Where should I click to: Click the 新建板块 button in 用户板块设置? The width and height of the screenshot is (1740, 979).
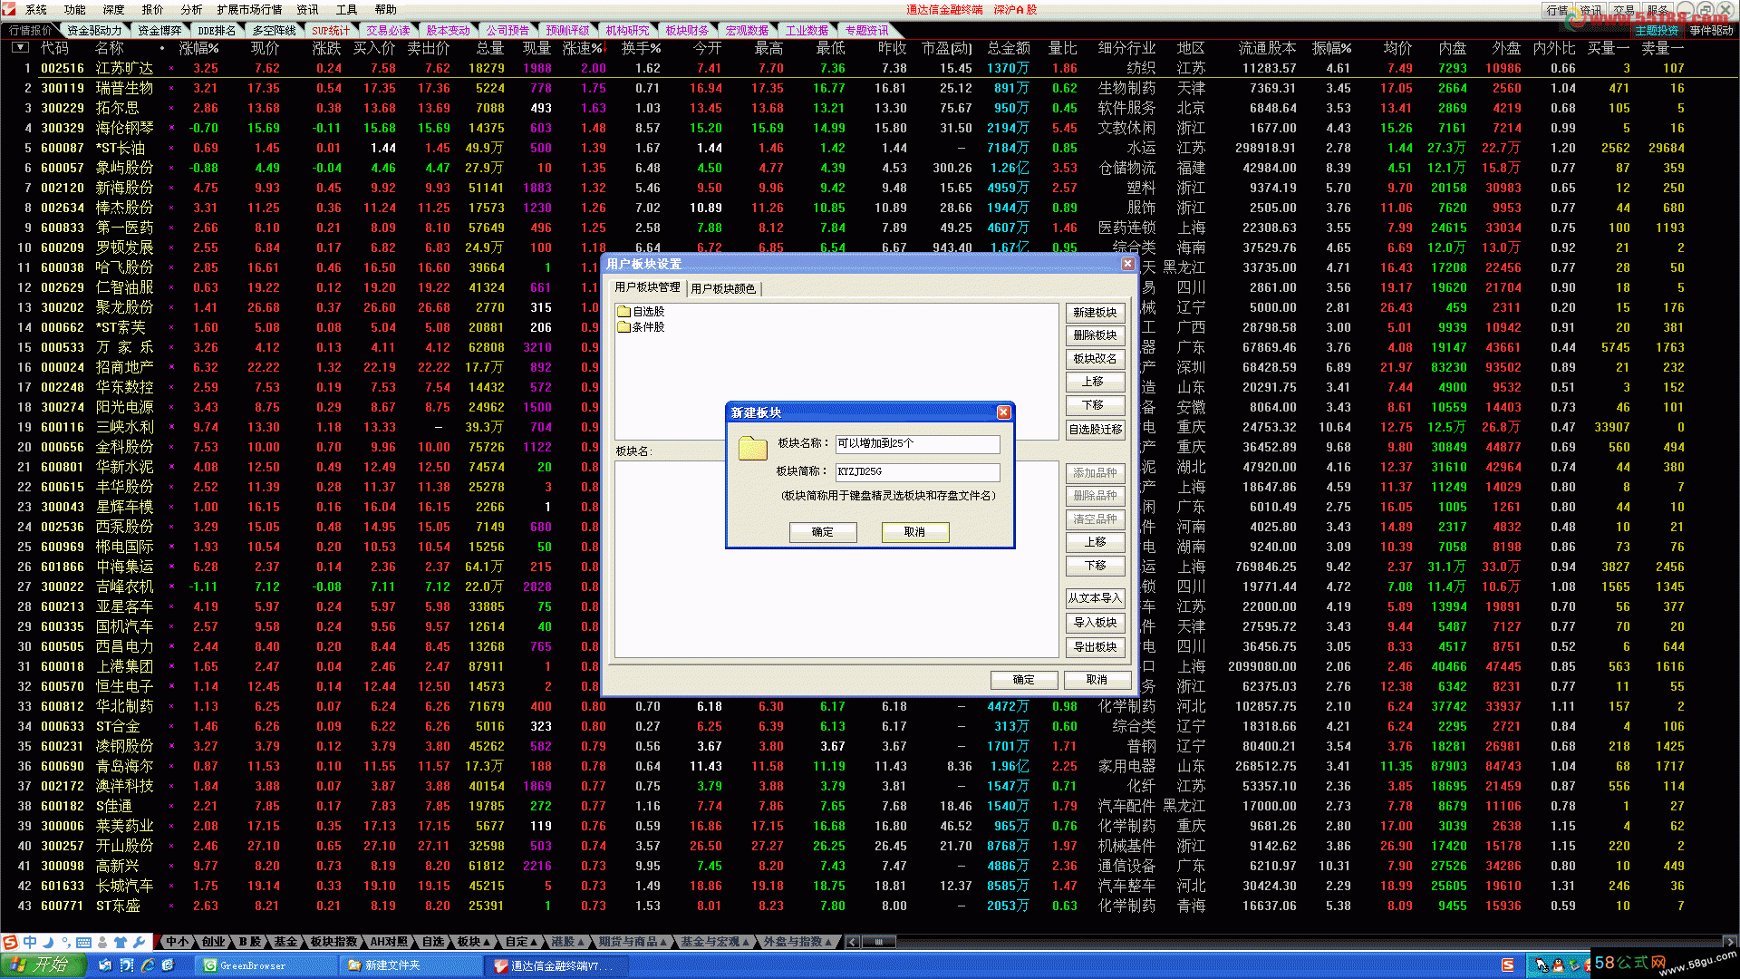1095,312
